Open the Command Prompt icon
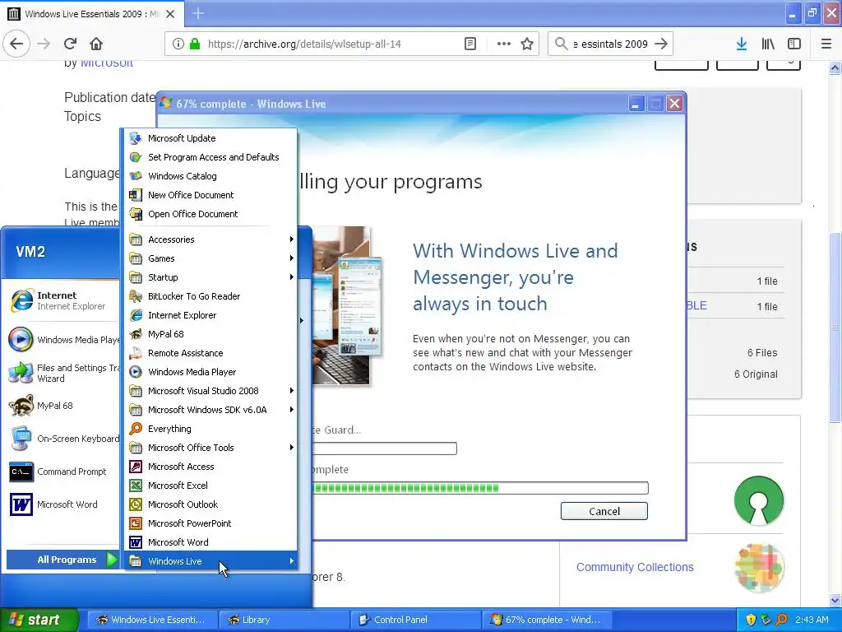This screenshot has width=842, height=632. (x=21, y=472)
